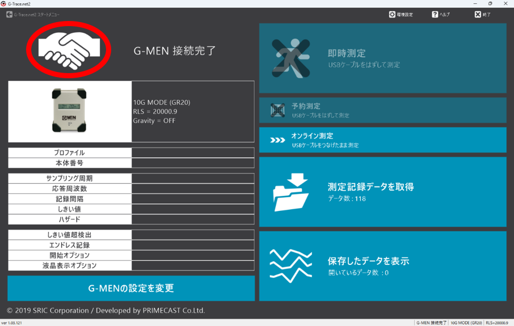Viewport: 514px width, 326px height.
Task: Click the RLS = 20000.9 text
Action: 155,111
